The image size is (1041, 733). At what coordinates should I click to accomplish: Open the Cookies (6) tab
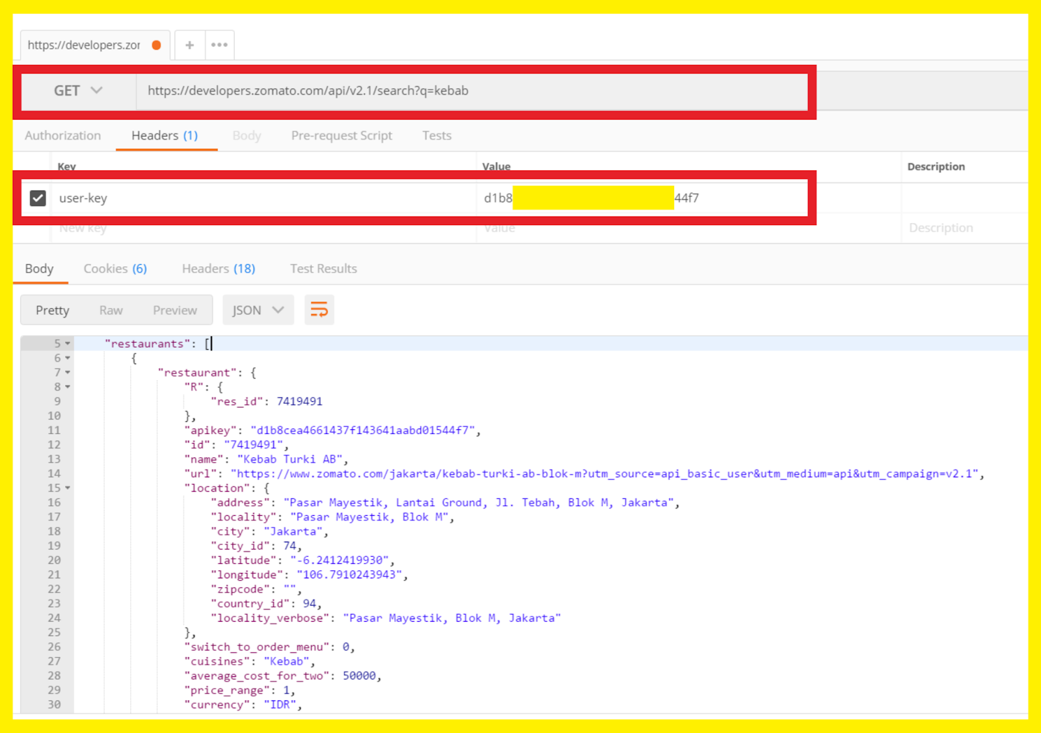click(x=115, y=269)
